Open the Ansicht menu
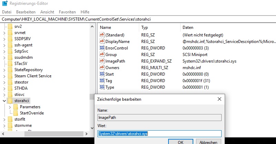 [x=47, y=12]
